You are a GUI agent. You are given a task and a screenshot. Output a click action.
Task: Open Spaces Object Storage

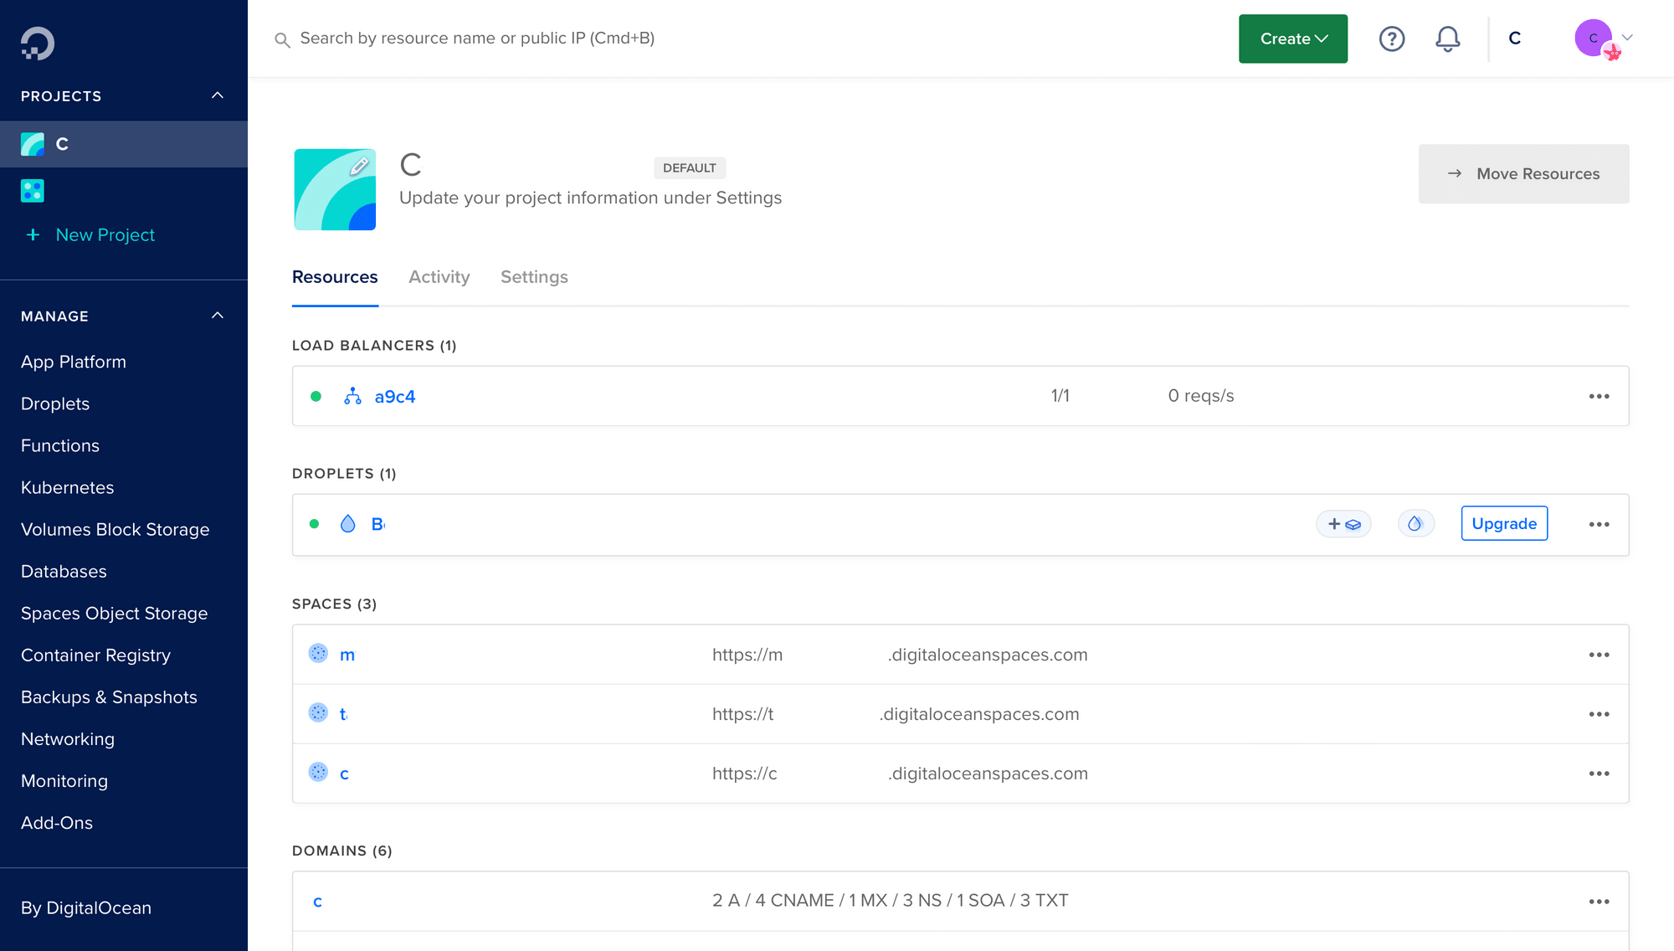coord(115,613)
